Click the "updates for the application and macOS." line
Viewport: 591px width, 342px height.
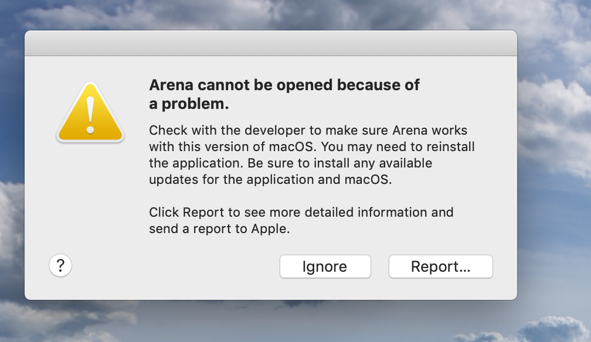270,179
